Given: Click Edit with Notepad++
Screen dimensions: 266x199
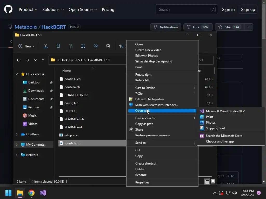Looking at the screenshot, I should (x=162, y=99).
